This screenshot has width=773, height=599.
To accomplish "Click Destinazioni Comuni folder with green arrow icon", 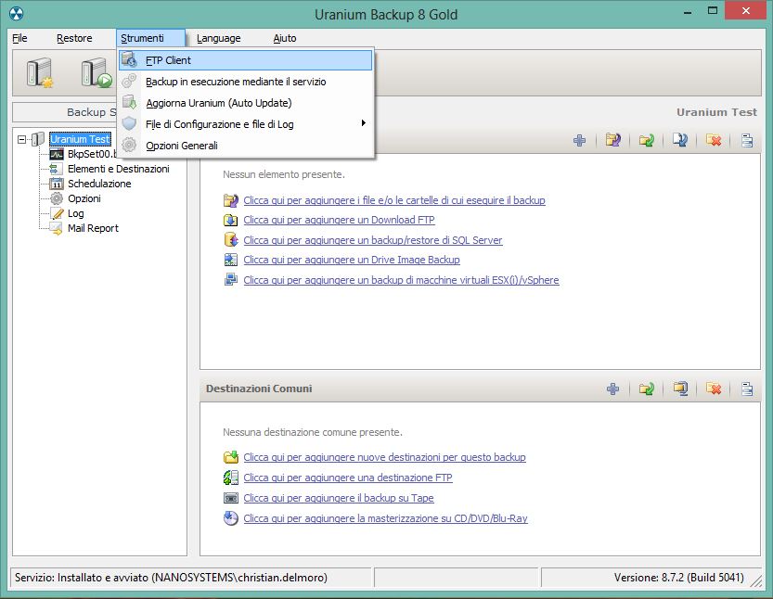I will click(x=646, y=389).
